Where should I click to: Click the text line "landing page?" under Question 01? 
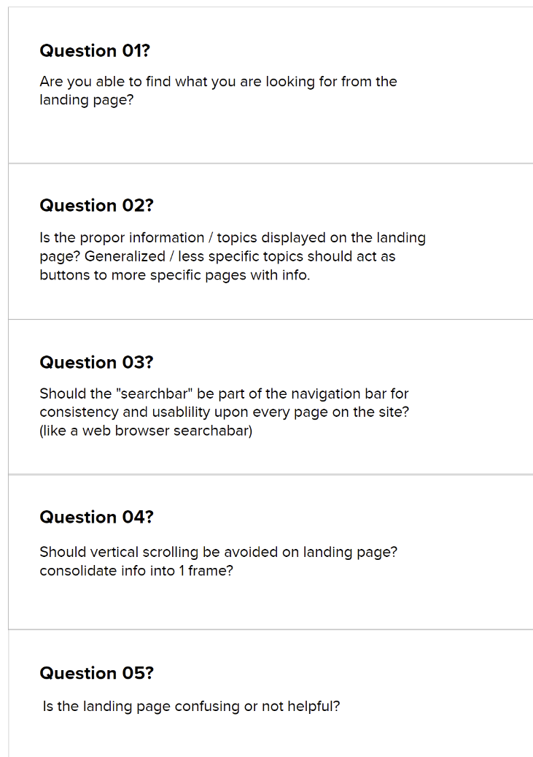click(x=86, y=100)
